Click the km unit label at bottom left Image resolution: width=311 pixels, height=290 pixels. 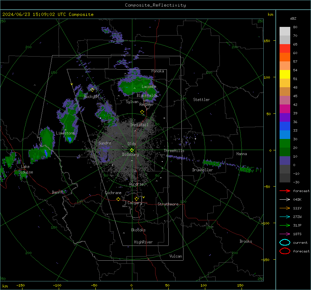point(5,286)
